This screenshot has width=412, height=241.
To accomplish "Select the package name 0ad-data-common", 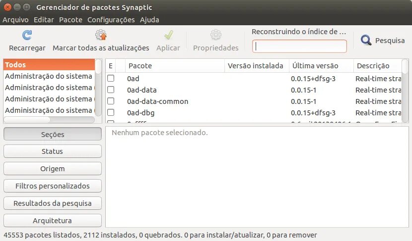I will (157, 101).
